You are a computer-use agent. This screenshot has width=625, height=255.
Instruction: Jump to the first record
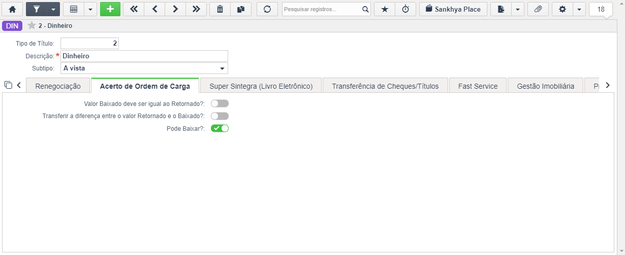134,9
